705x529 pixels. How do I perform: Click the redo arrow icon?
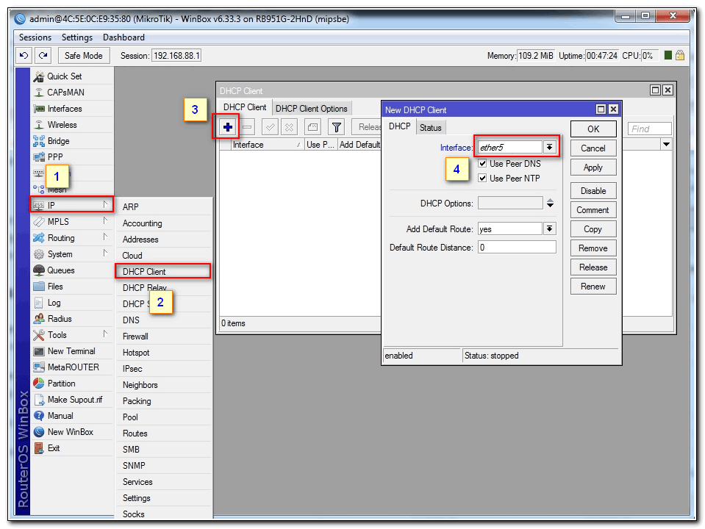43,56
